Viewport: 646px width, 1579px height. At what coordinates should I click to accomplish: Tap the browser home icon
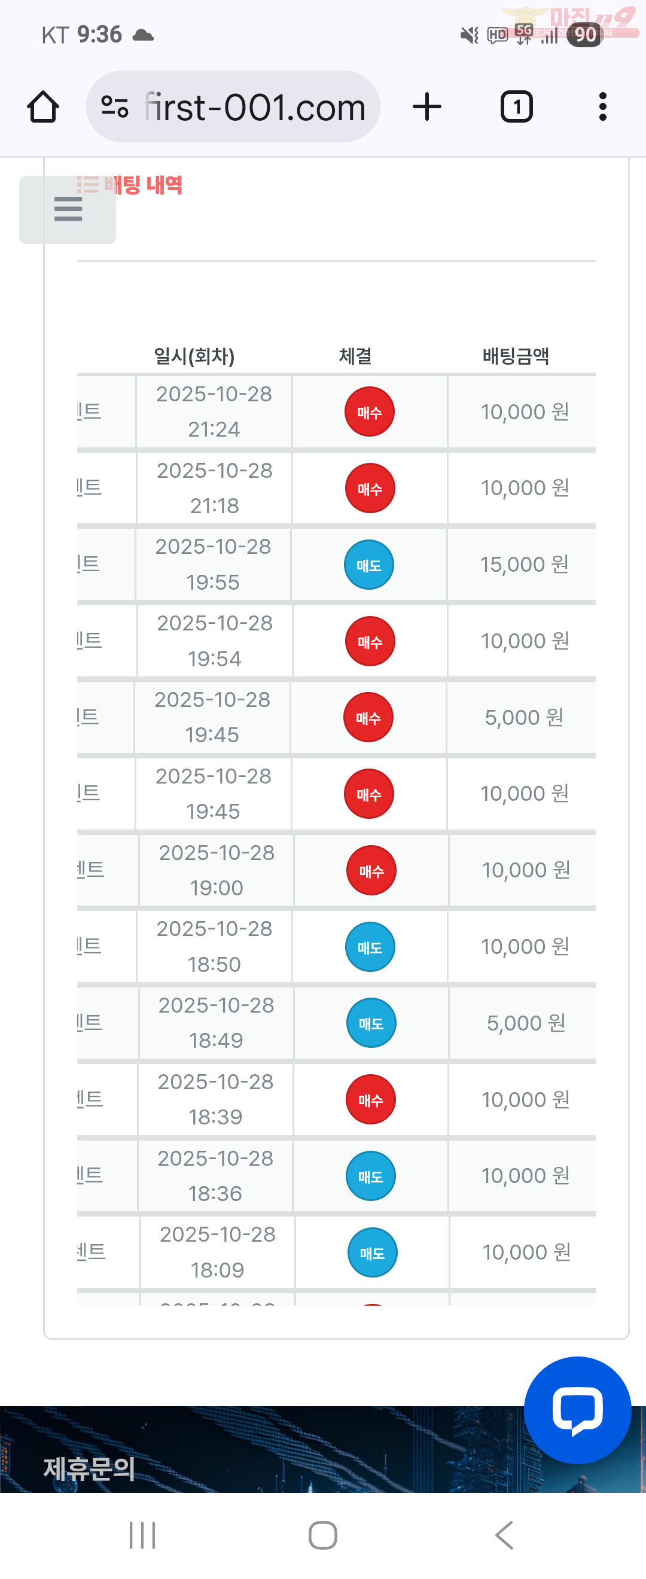tap(43, 107)
